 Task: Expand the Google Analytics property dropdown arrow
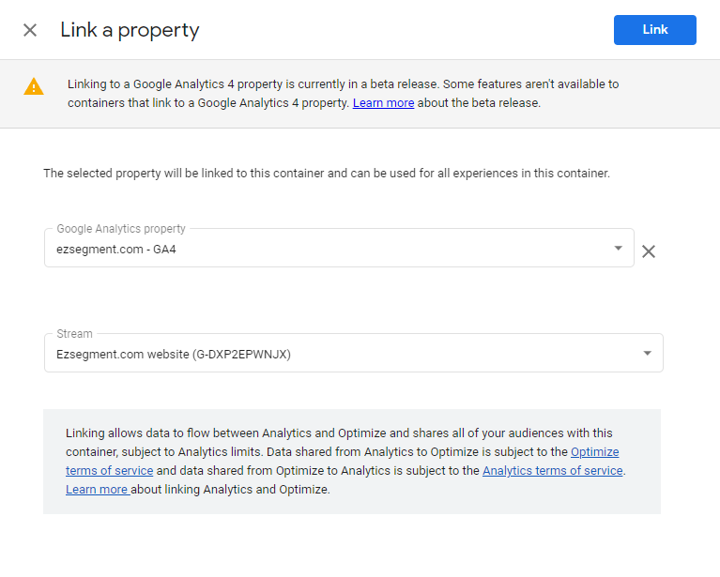(x=618, y=248)
